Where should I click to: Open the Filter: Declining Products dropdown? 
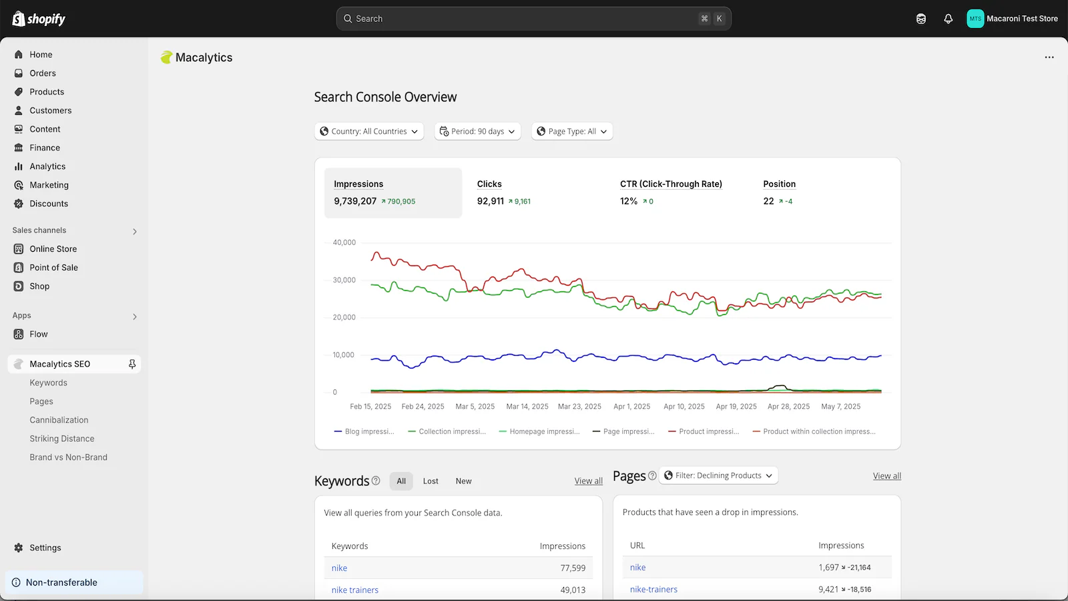[718, 475]
